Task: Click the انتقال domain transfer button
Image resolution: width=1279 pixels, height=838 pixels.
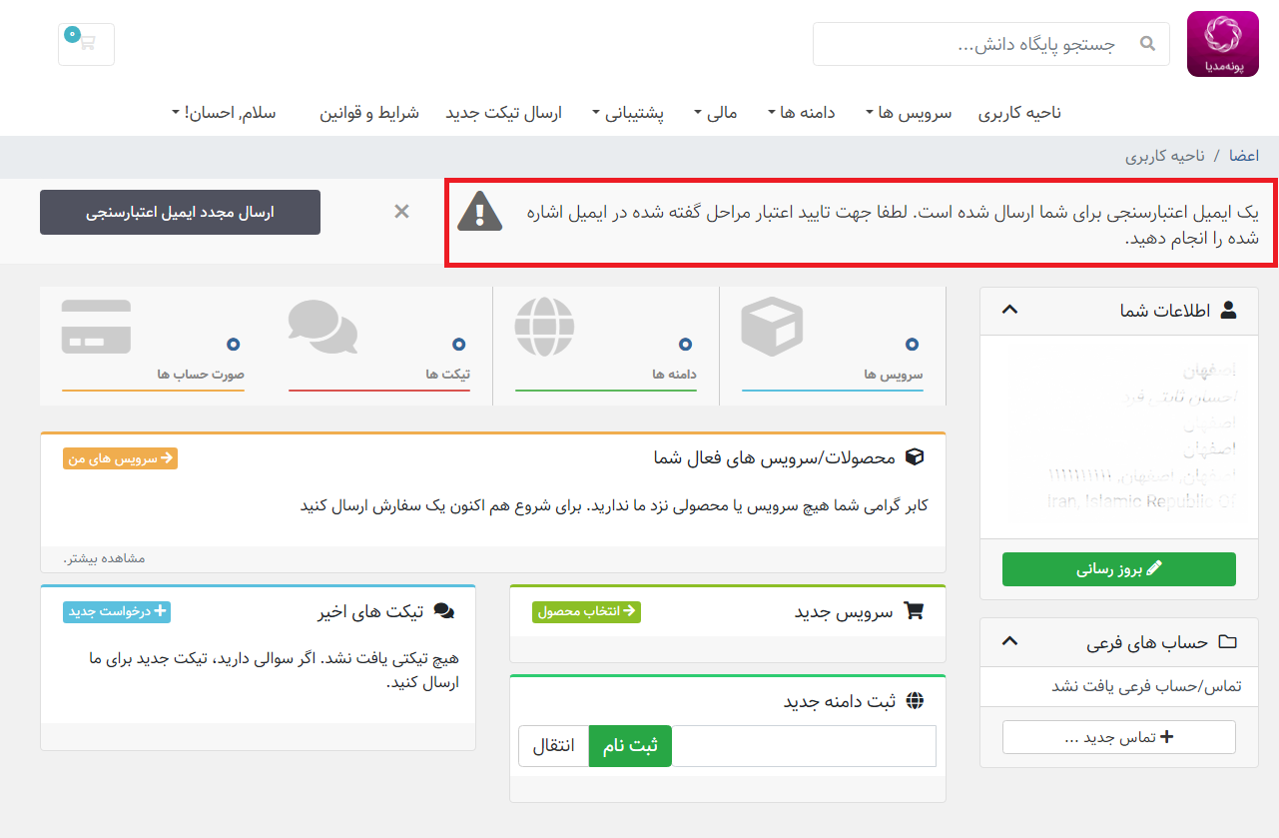Action: click(x=553, y=746)
